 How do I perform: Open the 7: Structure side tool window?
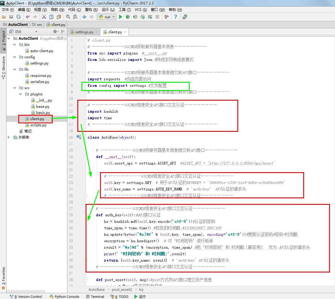coord(4,67)
